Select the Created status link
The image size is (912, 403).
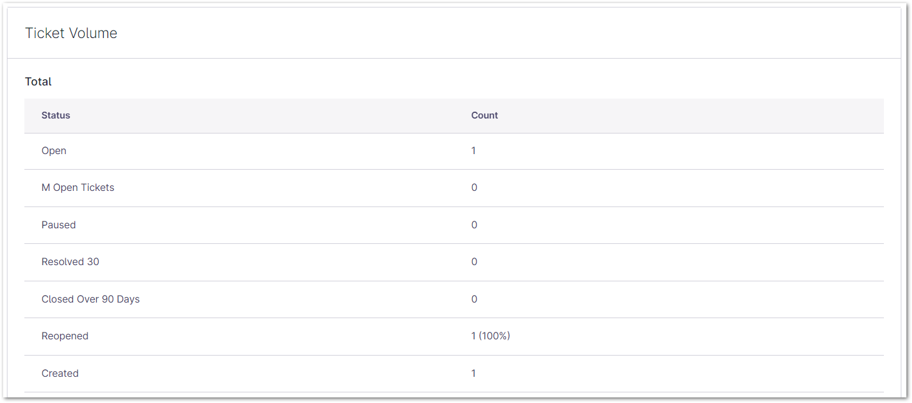tap(60, 373)
